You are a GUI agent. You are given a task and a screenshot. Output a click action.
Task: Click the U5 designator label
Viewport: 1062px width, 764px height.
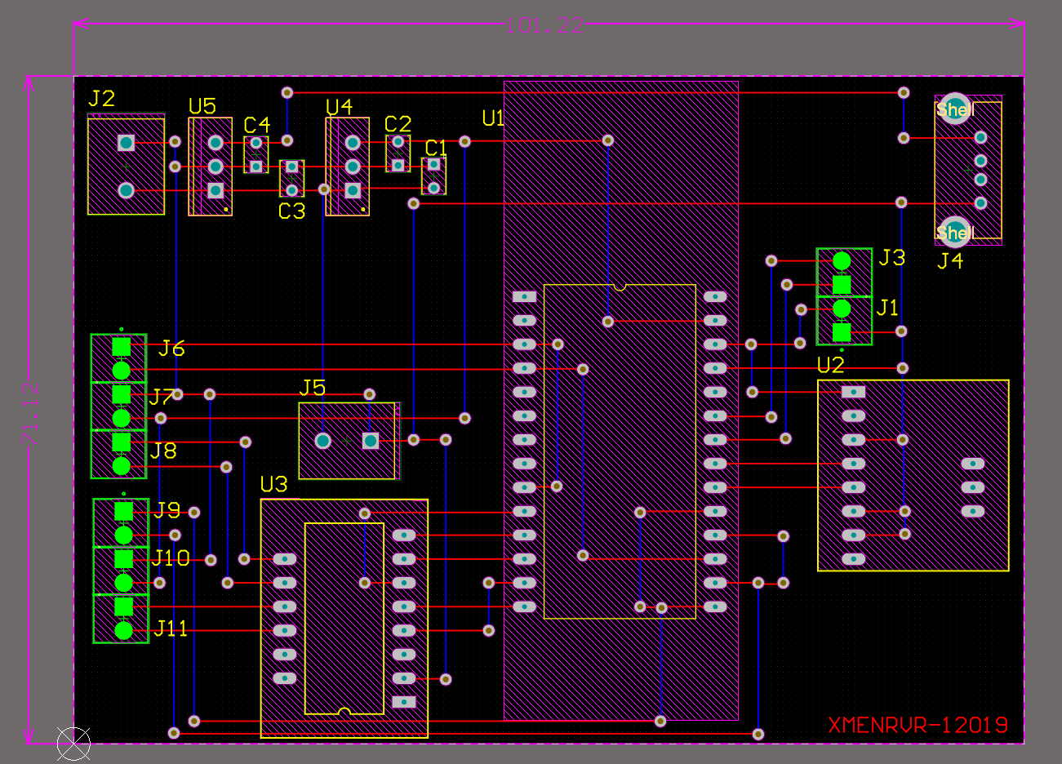[202, 107]
